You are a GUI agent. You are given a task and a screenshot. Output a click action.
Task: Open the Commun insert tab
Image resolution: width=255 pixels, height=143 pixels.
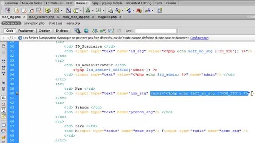(x=12, y=3)
